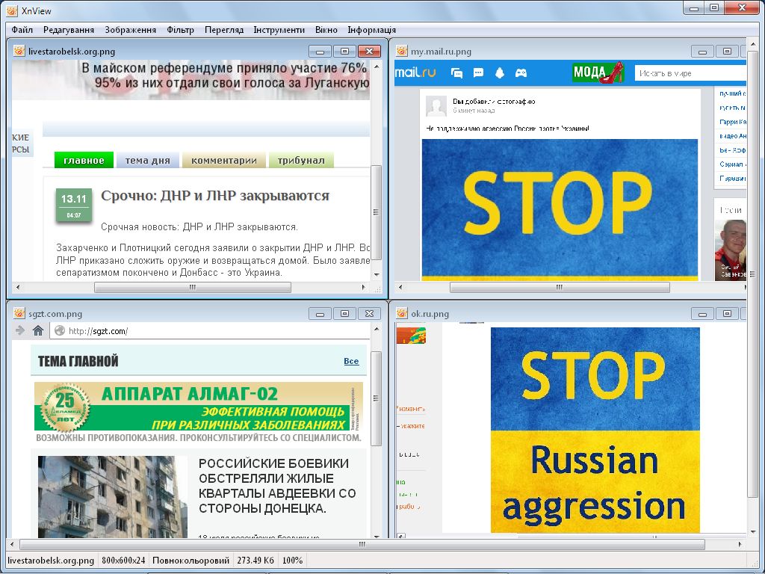Minimize the sgzt.com.png window
765x574 pixels.
(320, 313)
